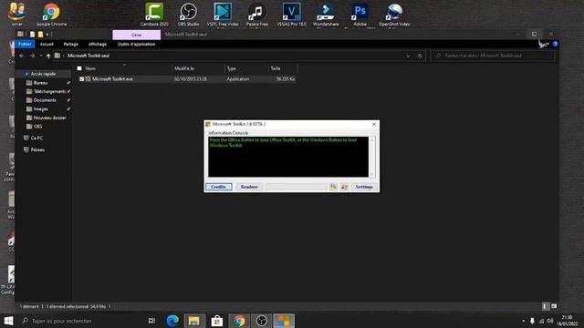
Task: Switch to the Affichage ribbon tab
Action: pos(98,44)
